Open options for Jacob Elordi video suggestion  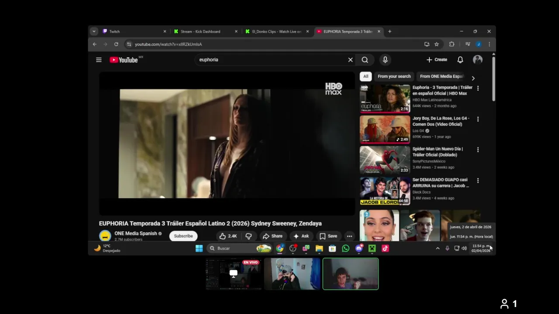[x=478, y=181]
